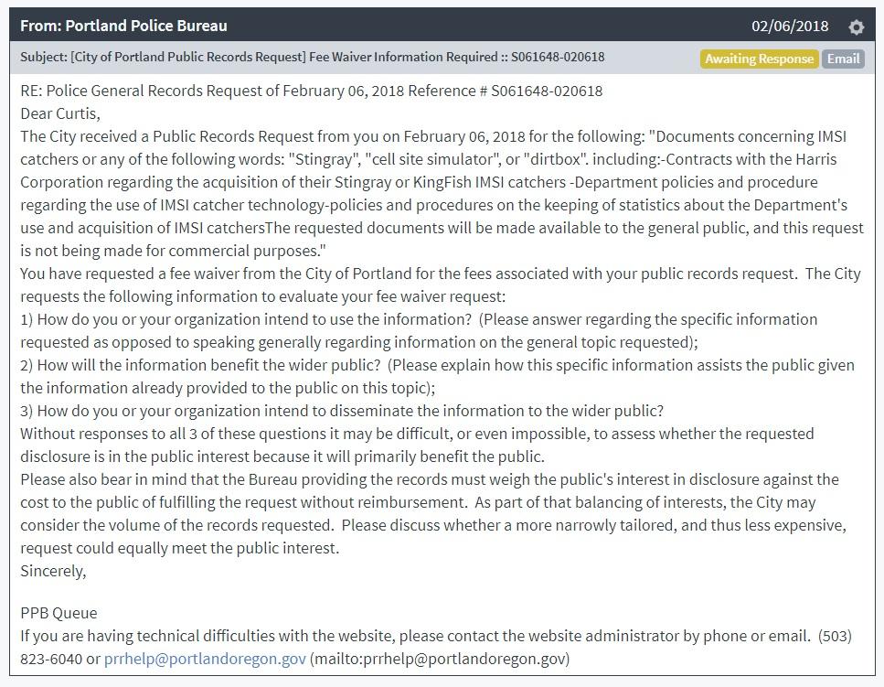Click the 'RE: Police General Records Request' line

coord(311,91)
